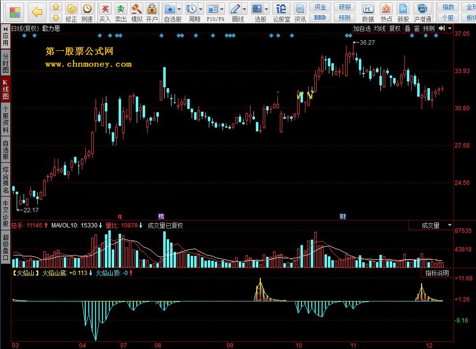Viewport: 476px width, 349px height.
Task: Open the 资讯 news documents icon
Action: coord(300,9)
